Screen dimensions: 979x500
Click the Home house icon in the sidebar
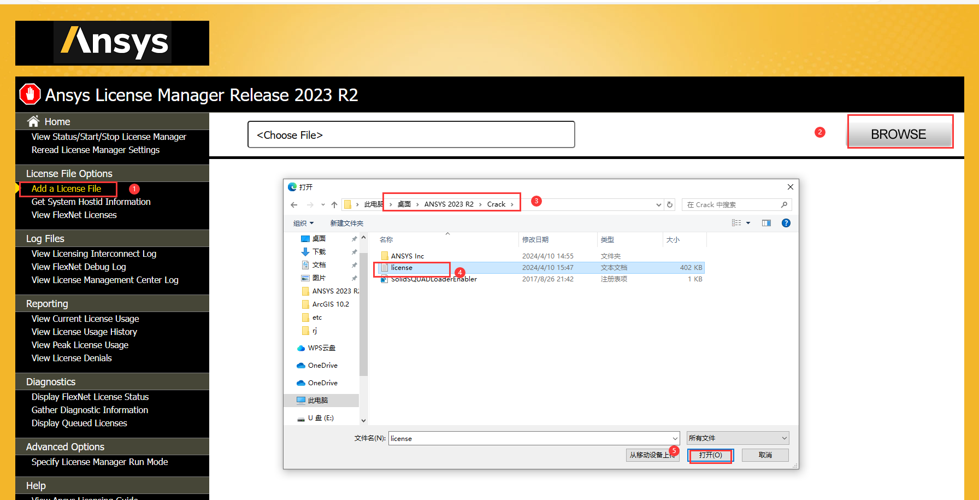(33, 121)
